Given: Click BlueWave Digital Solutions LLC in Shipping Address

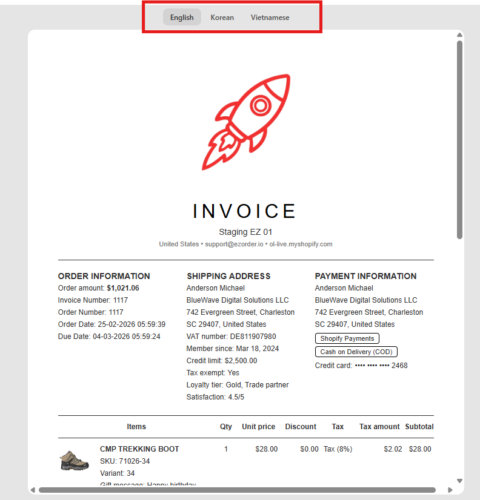Looking at the screenshot, I should pos(238,300).
